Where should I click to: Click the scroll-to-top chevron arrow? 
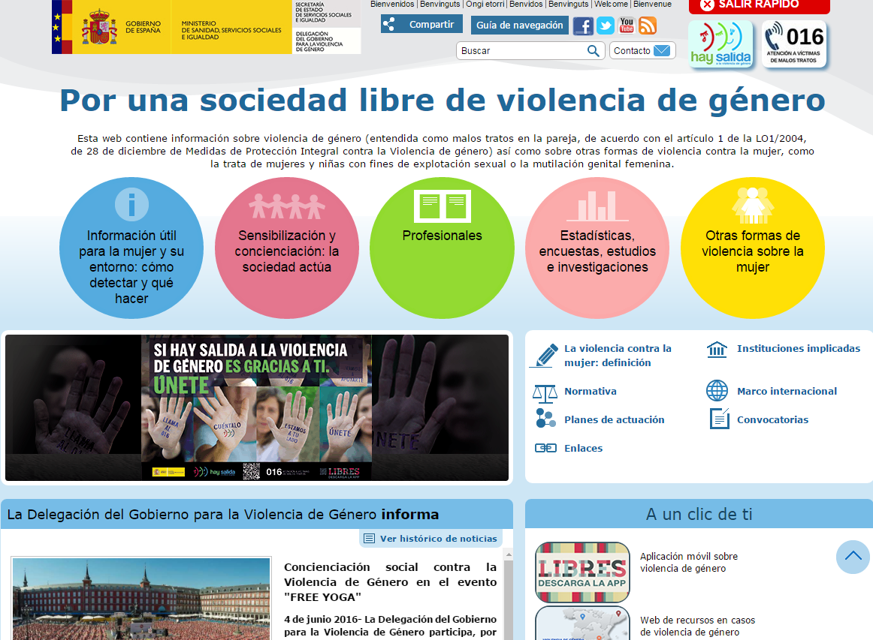coord(852,557)
